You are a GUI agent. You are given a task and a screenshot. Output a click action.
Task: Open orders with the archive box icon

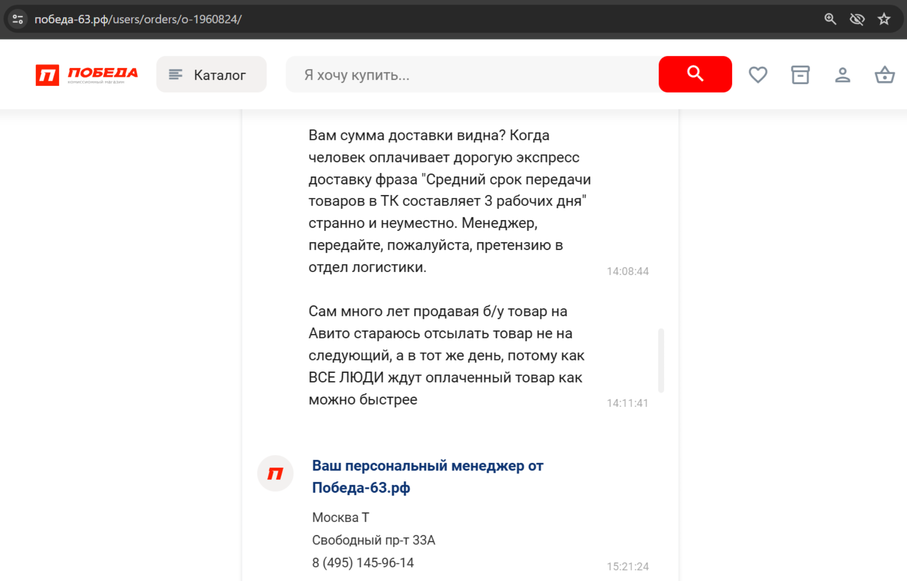[x=800, y=75]
